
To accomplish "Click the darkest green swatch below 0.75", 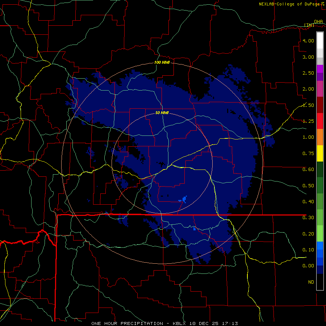I will tap(320, 169).
